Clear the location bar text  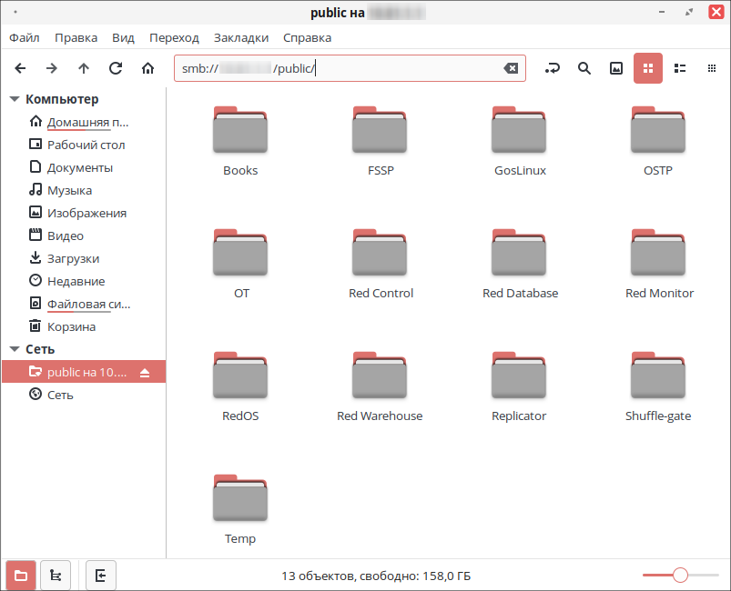point(511,68)
